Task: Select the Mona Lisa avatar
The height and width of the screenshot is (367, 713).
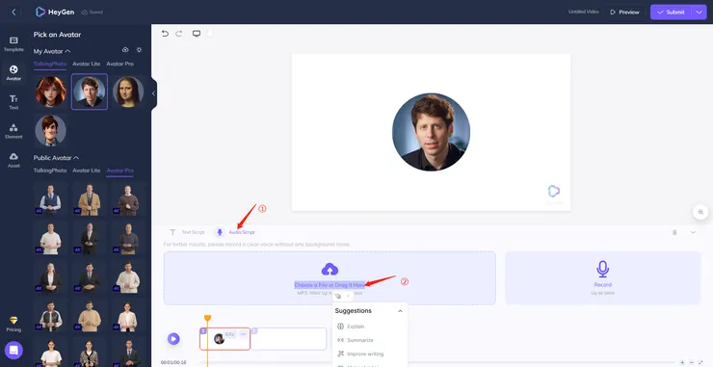Action: [128, 92]
